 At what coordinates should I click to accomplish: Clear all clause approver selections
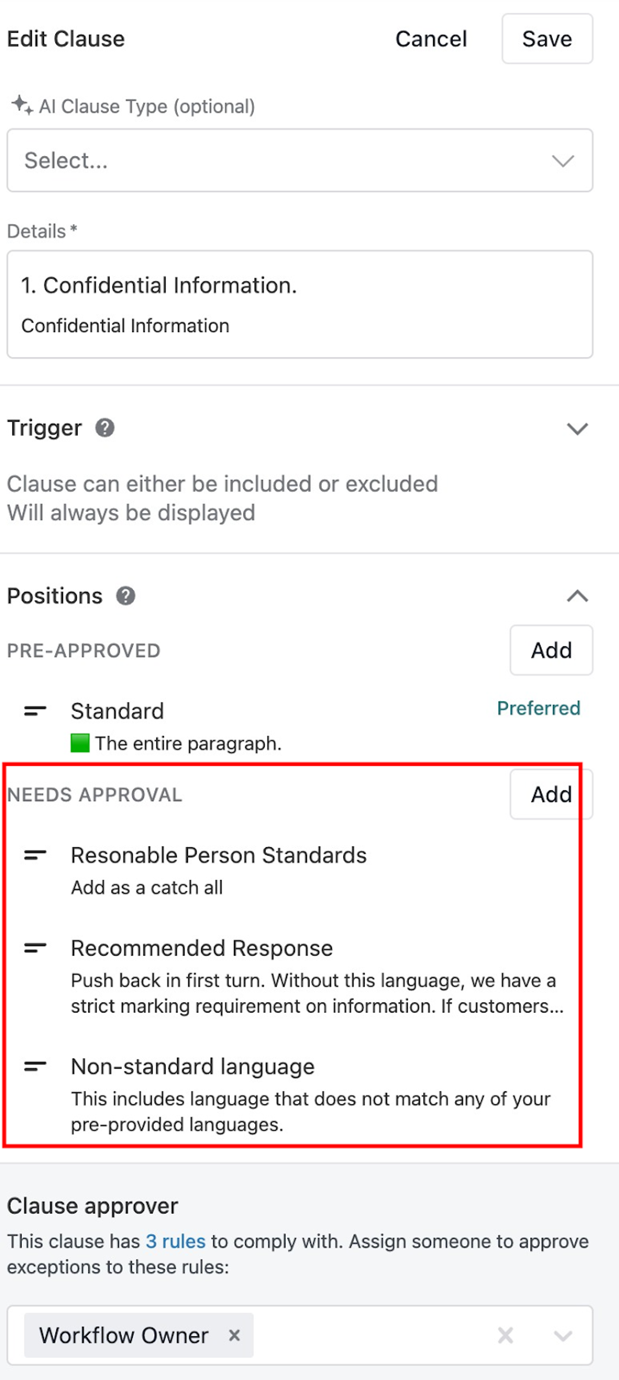pyautogui.click(x=505, y=1335)
